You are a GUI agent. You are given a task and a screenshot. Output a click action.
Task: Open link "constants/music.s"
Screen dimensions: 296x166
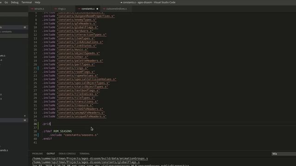pos(73,49)
